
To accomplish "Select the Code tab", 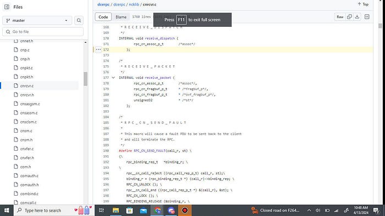I will [103, 17].
